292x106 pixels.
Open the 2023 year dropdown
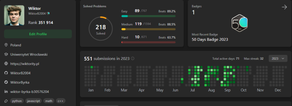pos(278,58)
